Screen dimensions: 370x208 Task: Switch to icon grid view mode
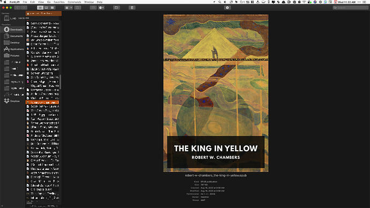tap(52, 8)
